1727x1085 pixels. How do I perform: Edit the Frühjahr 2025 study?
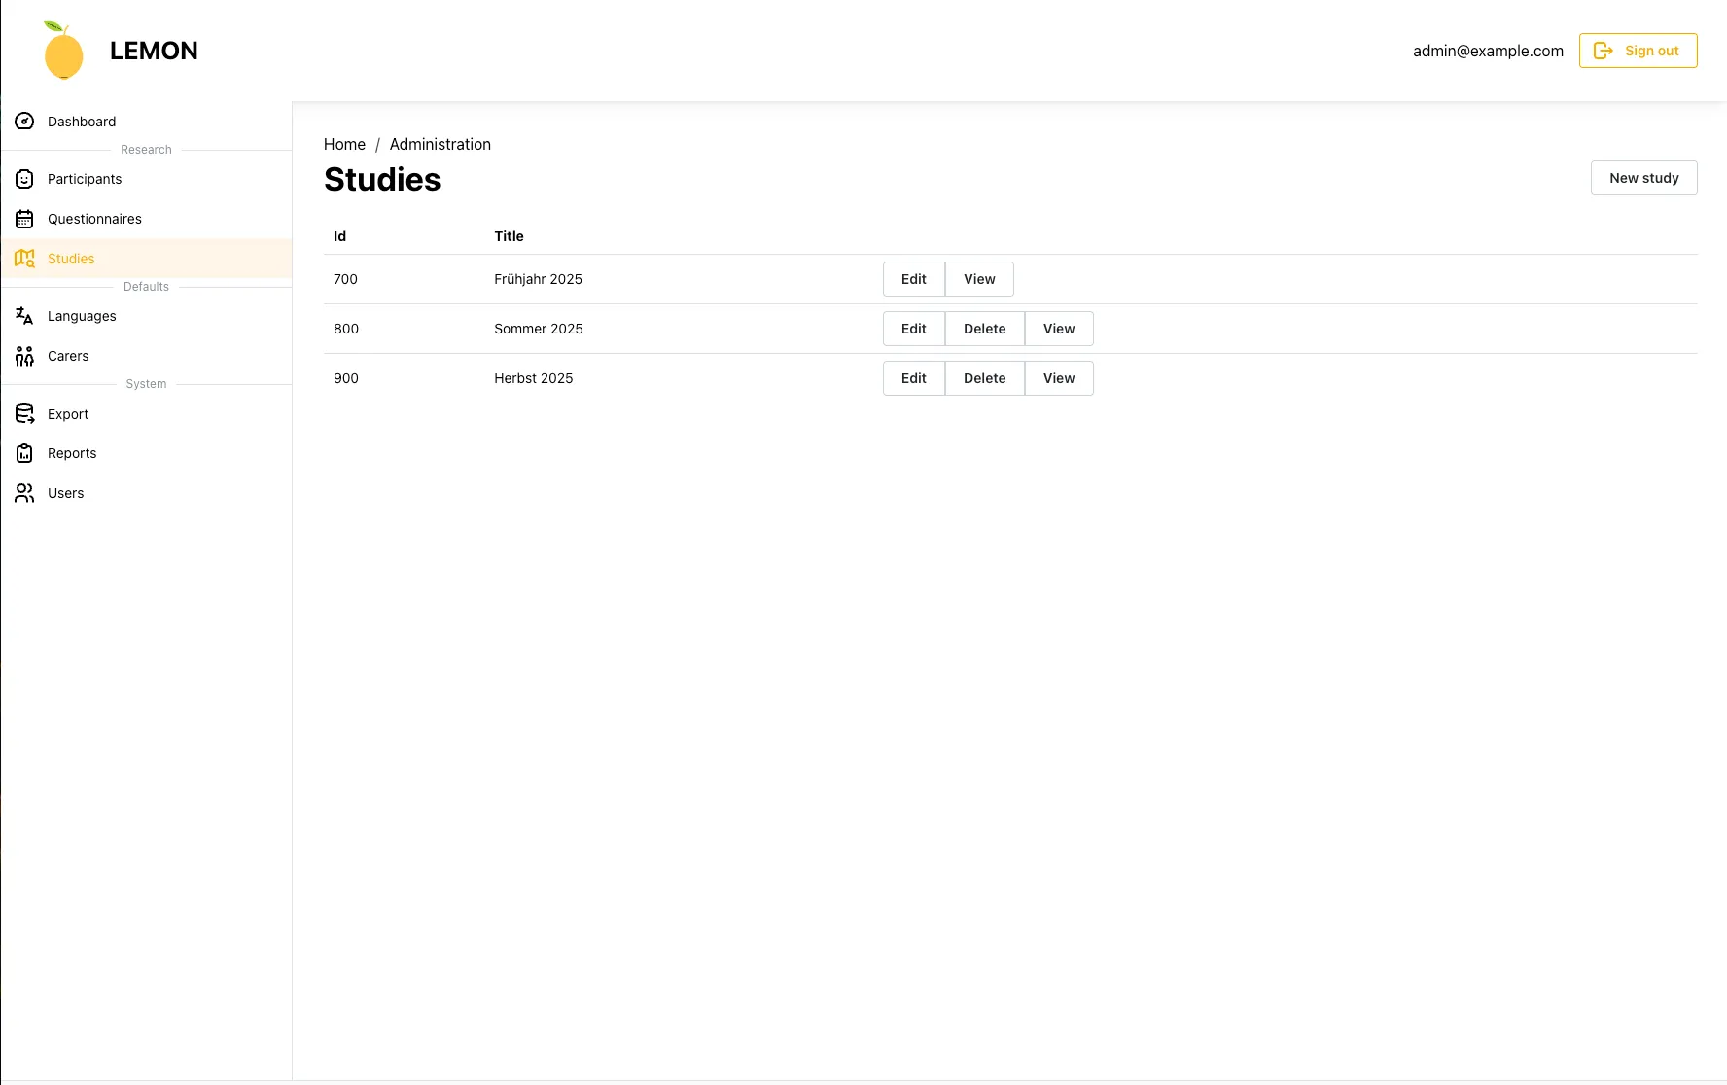click(x=913, y=279)
